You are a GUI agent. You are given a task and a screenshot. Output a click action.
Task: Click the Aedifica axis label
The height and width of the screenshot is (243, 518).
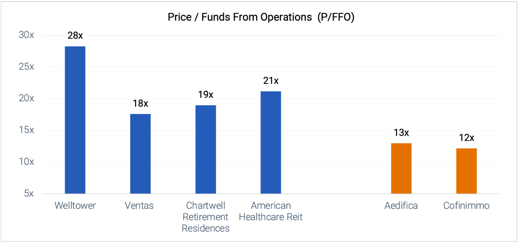tap(401, 206)
